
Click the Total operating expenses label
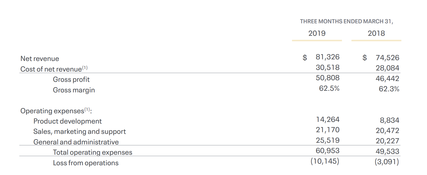[93, 152]
